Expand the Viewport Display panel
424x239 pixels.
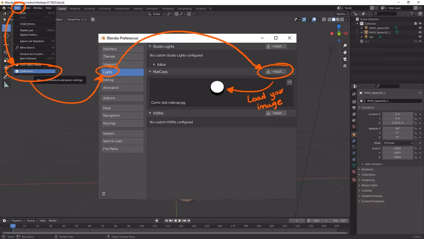click(x=372, y=196)
